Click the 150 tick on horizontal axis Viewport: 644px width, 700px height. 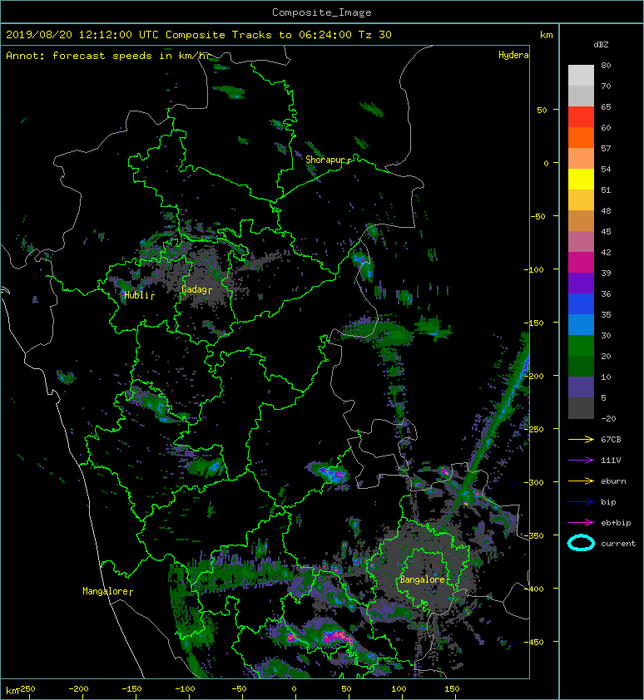(x=452, y=689)
